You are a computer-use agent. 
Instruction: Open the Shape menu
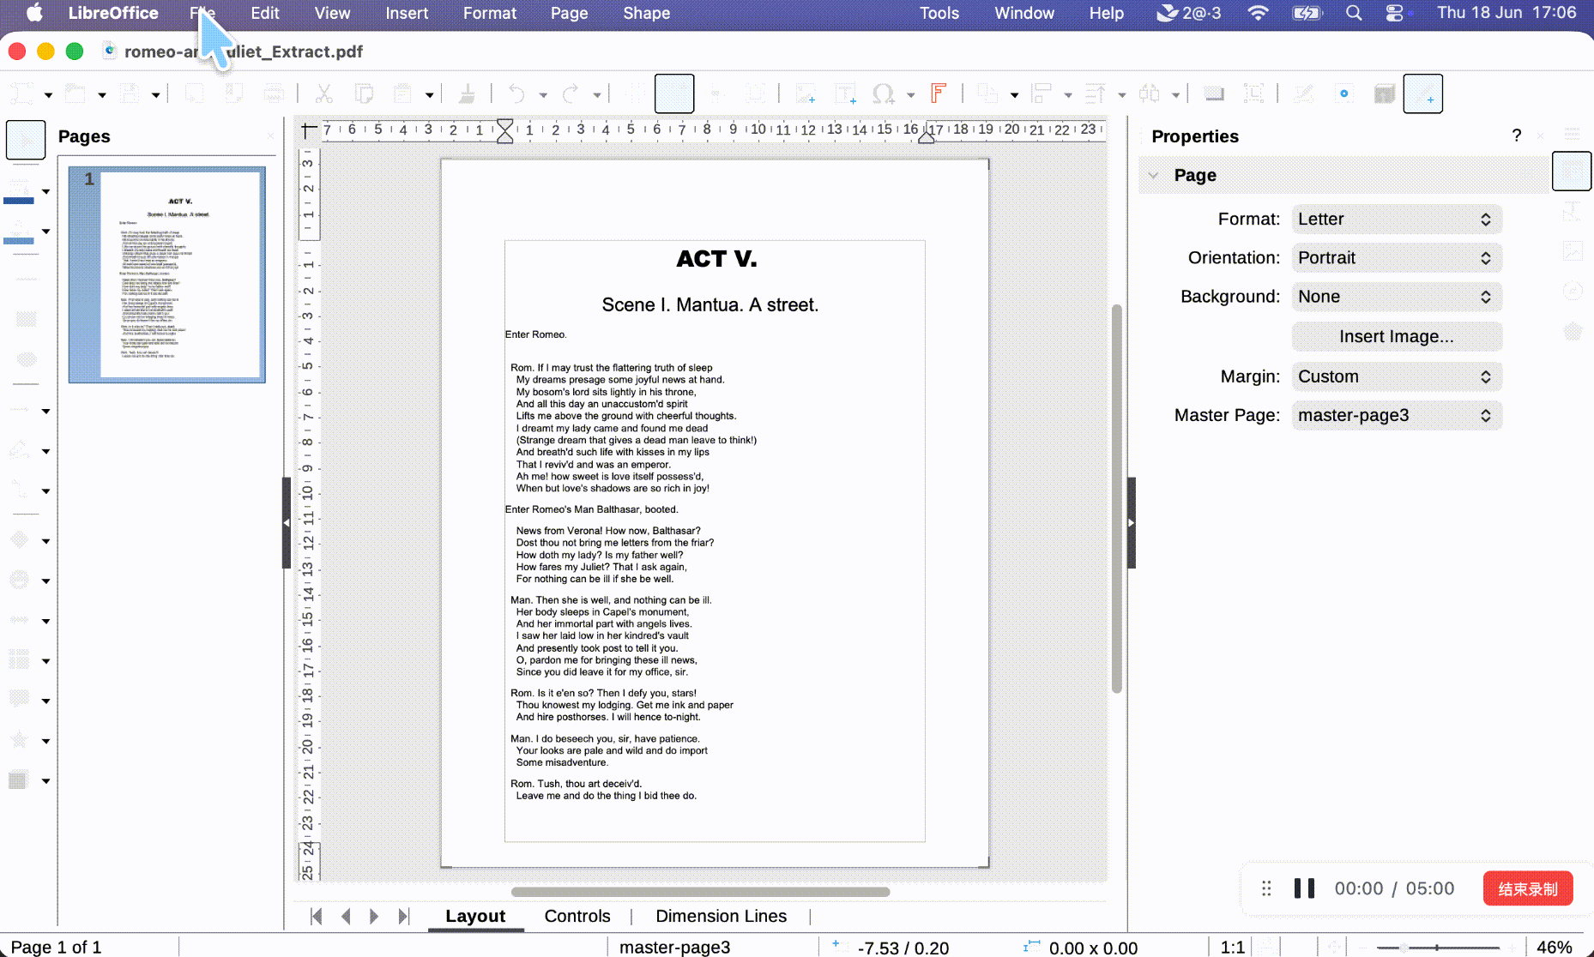[647, 13]
